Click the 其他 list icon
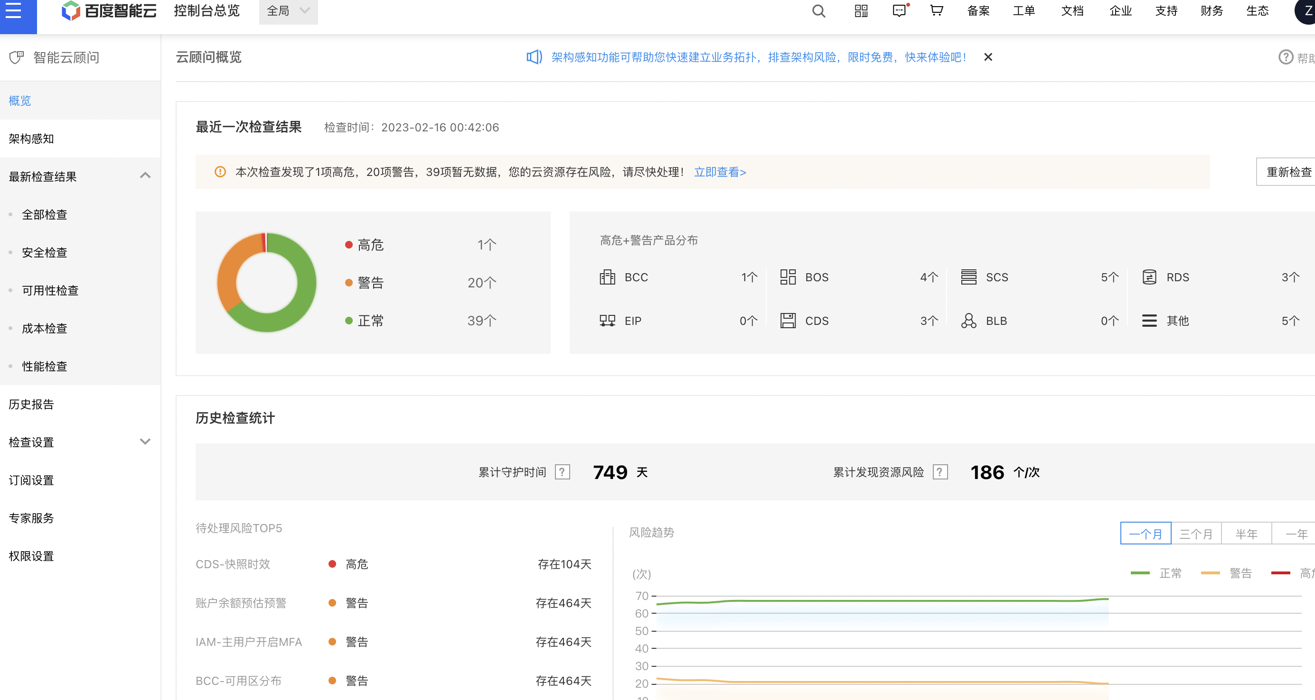This screenshot has width=1315, height=700. click(1149, 321)
